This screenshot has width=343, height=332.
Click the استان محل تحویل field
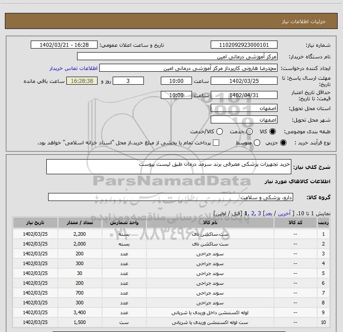244,108
